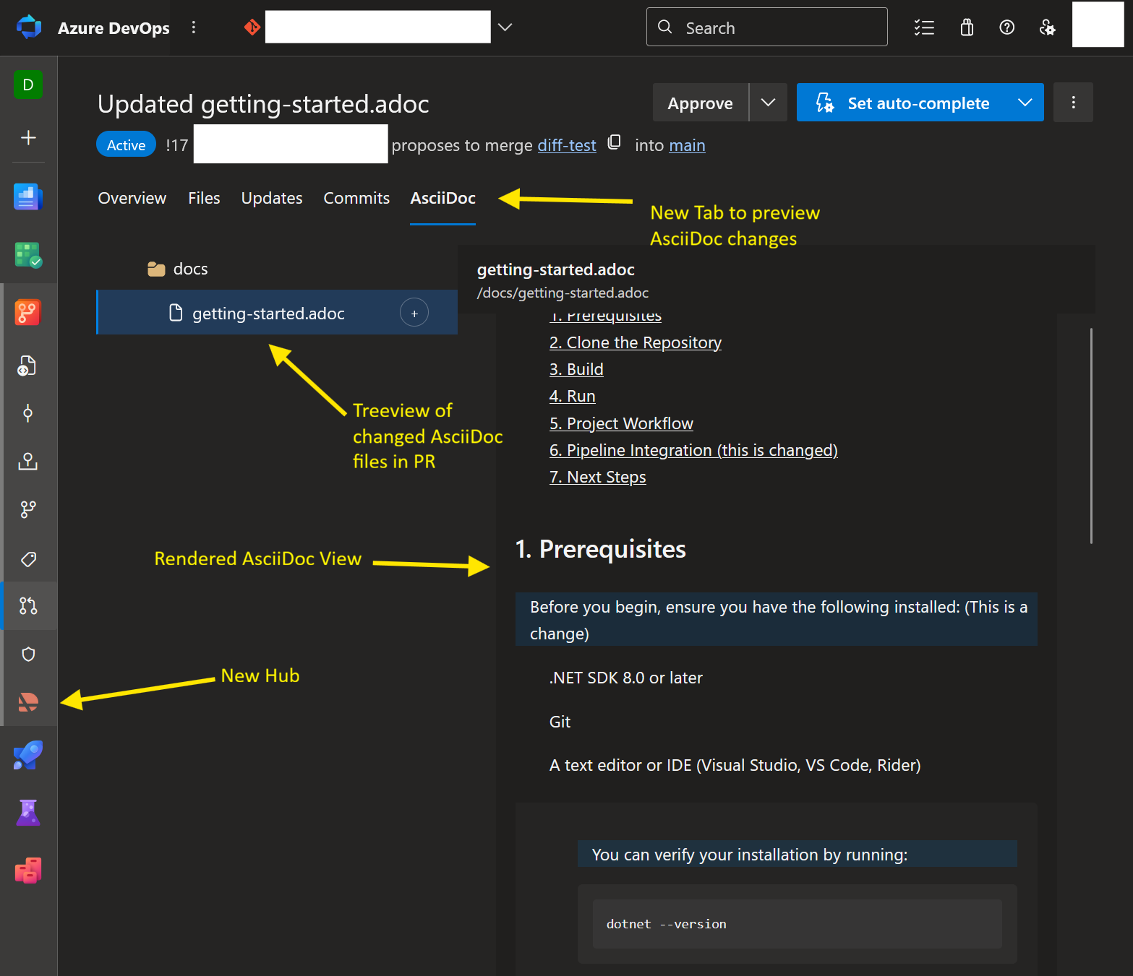Jump to 2. Clone the Repository
The height and width of the screenshot is (976, 1133).
636,342
